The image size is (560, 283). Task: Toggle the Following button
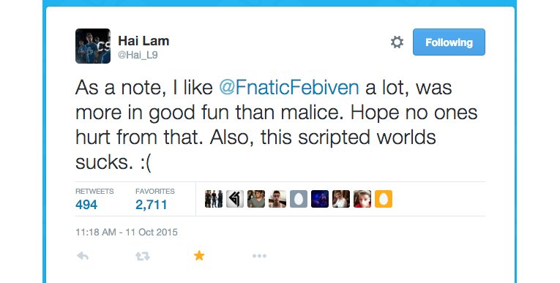[x=449, y=42]
